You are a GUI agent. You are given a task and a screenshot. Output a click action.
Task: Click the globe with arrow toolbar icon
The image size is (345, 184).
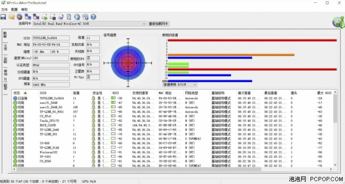click(77, 17)
